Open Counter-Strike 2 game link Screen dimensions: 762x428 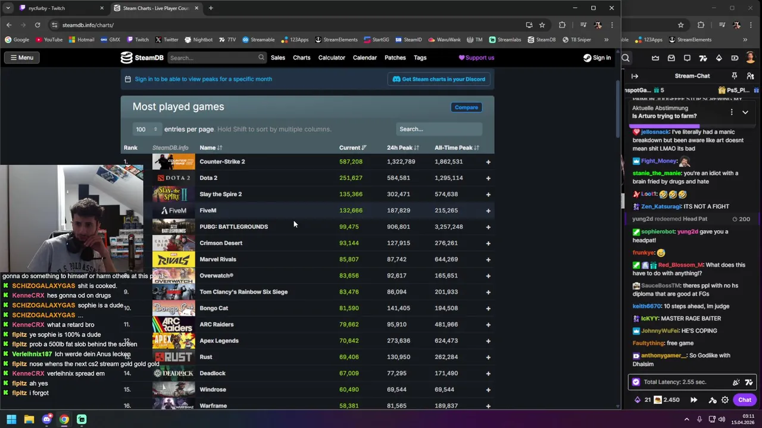222,162
